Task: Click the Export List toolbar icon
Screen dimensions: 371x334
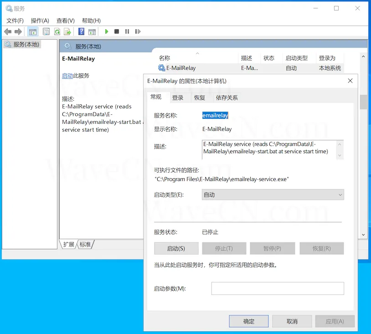Action: tap(67, 31)
